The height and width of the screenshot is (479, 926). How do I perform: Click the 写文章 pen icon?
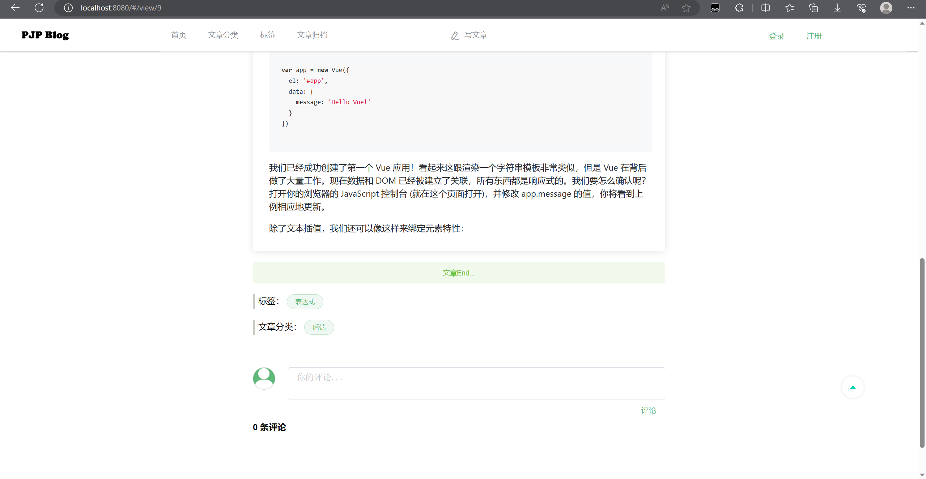[x=455, y=35]
